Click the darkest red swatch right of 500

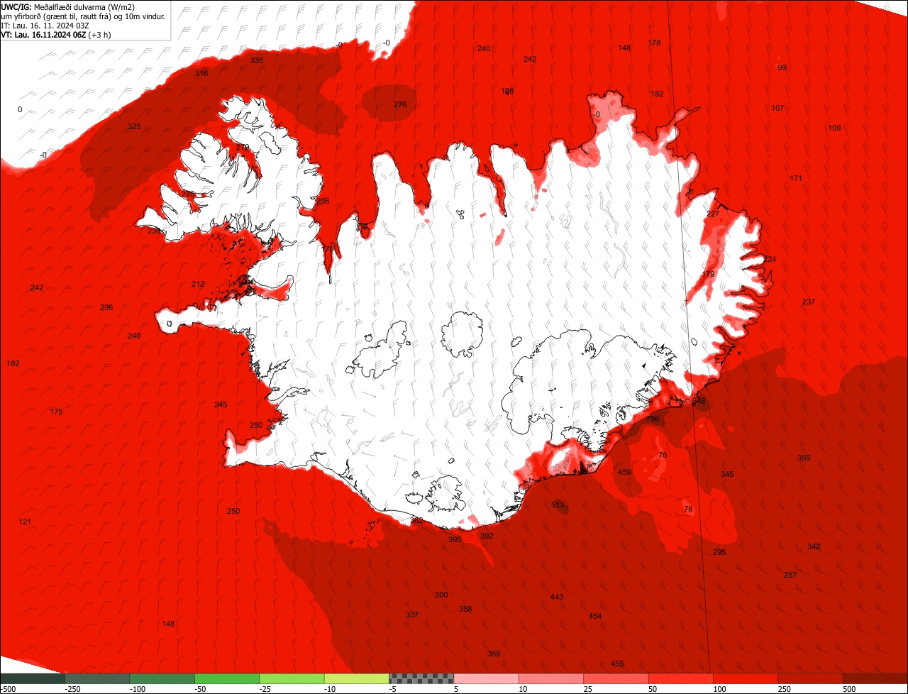pos(875,678)
